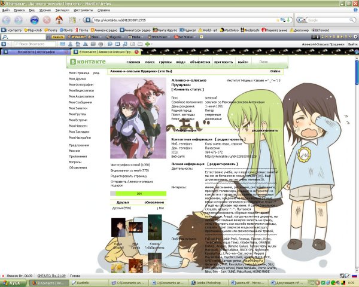Open the World-art bookmark

pos(208,30)
